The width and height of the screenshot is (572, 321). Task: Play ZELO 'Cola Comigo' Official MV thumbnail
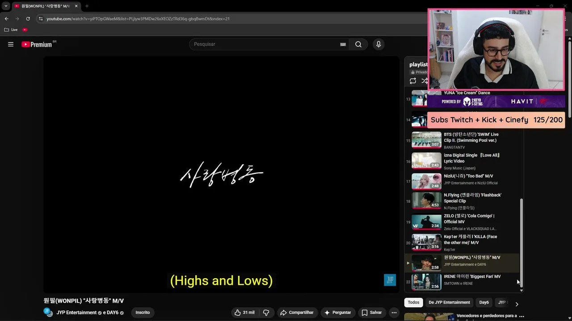pos(426,222)
